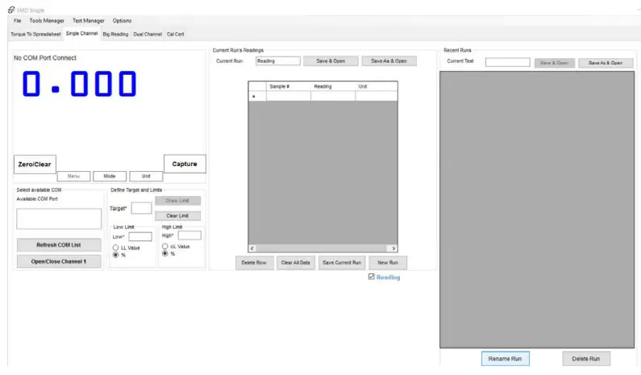
Task: Open the Tools Manager menu
Action: (47, 20)
